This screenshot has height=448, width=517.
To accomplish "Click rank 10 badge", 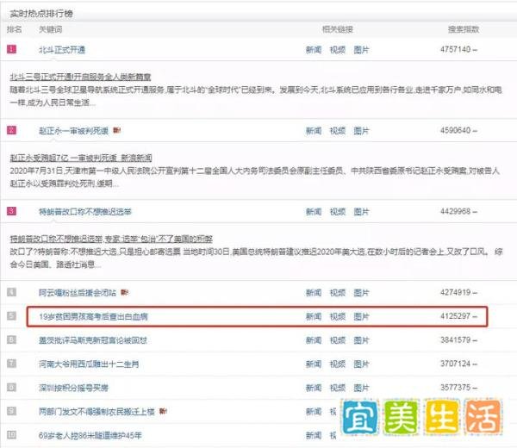I will [x=11, y=435].
